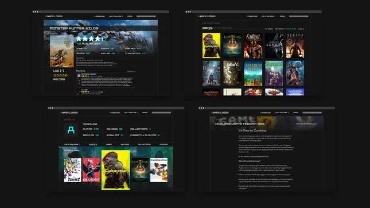Click second reviewer's avatar in Reviews list

79,91
